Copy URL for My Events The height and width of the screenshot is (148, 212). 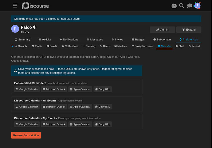click(x=103, y=124)
